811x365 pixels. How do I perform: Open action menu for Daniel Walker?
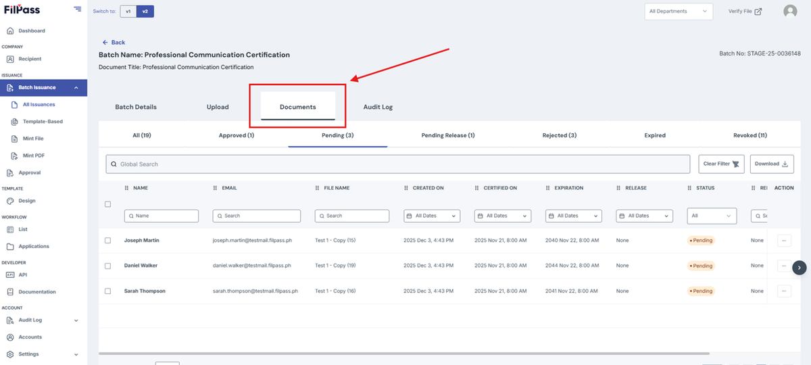click(784, 266)
